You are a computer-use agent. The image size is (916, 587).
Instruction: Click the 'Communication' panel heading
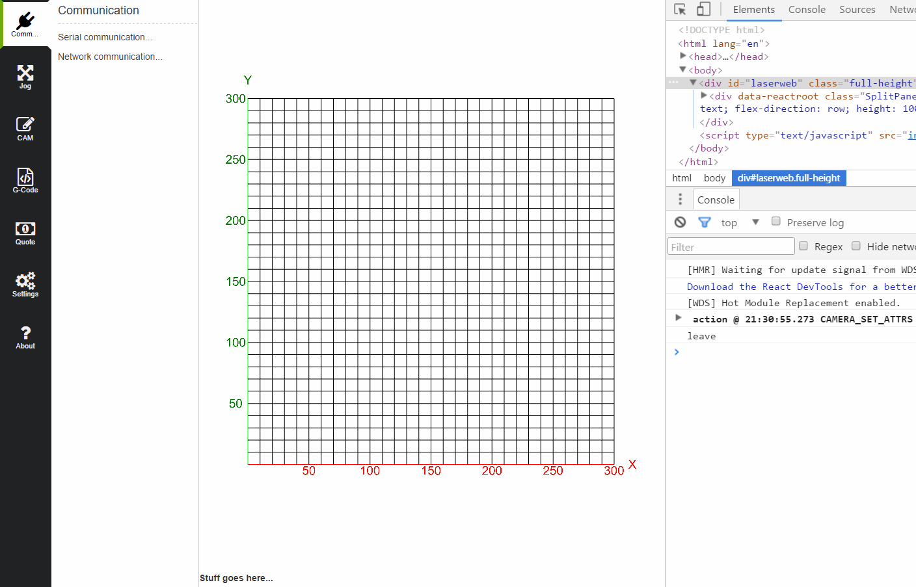point(98,10)
